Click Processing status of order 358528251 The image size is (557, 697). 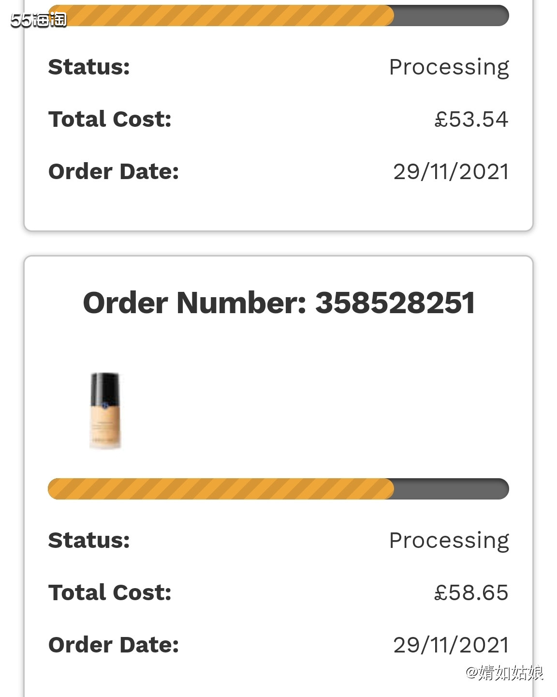click(x=449, y=541)
